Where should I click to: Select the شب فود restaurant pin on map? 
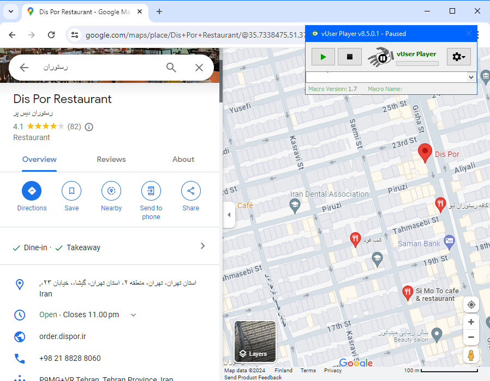pos(355,239)
